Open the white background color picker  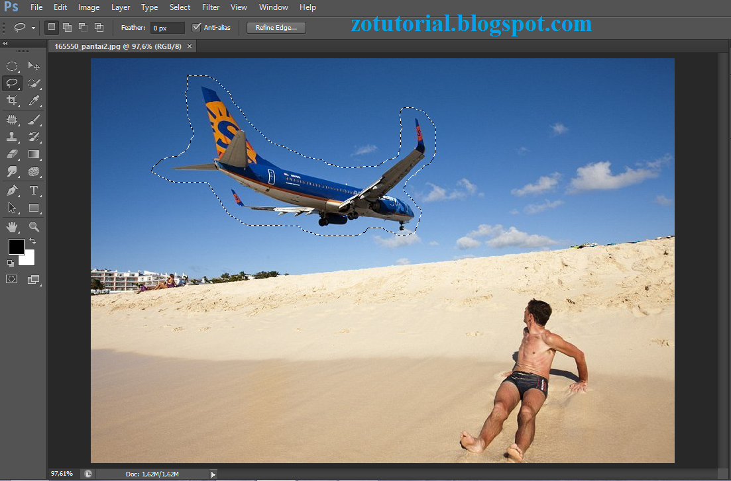[x=29, y=259]
